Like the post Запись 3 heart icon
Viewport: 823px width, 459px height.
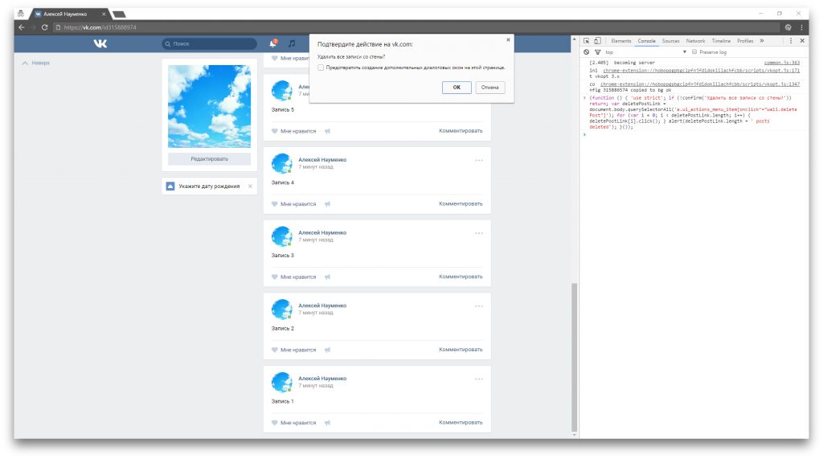tap(275, 277)
